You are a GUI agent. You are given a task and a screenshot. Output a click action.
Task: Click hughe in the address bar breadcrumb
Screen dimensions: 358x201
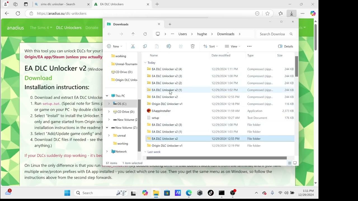[202, 34]
